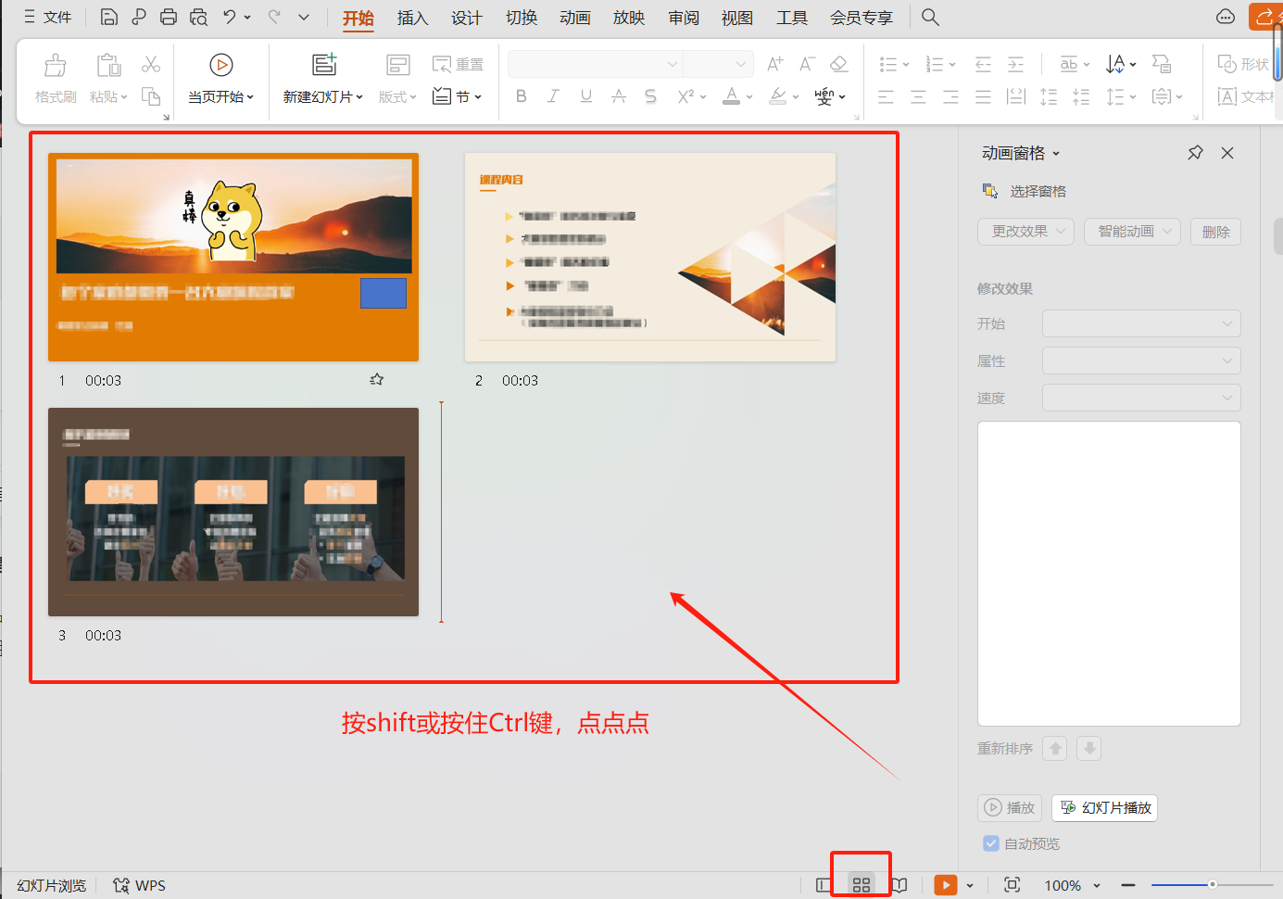Start slideshow from current page icon

pos(220,64)
